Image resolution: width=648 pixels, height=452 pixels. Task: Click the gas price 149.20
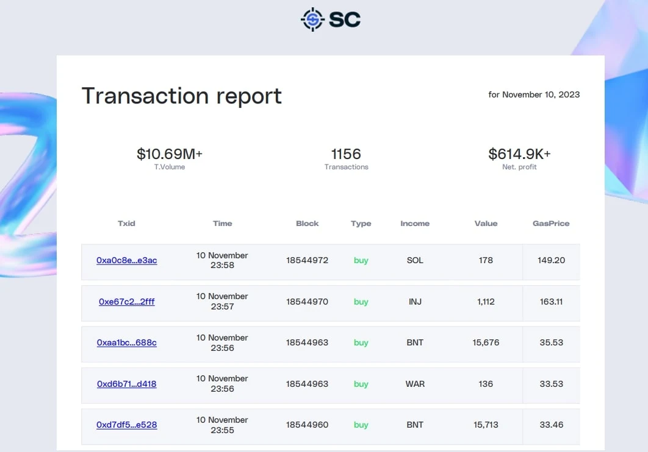pos(552,260)
